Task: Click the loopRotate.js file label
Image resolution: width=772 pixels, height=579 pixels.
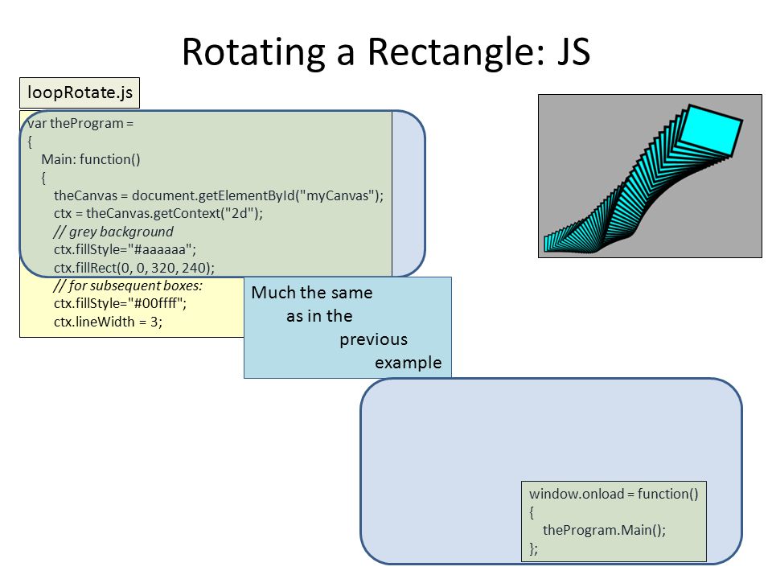Action: point(80,92)
